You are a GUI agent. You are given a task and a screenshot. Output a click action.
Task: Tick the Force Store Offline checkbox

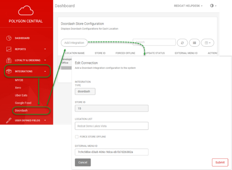coord(77,137)
